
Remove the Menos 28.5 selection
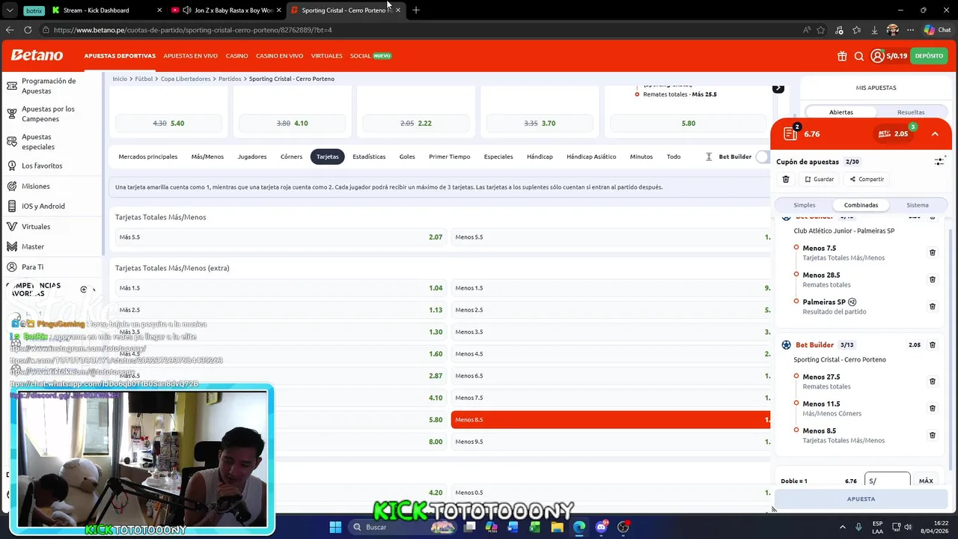(933, 279)
